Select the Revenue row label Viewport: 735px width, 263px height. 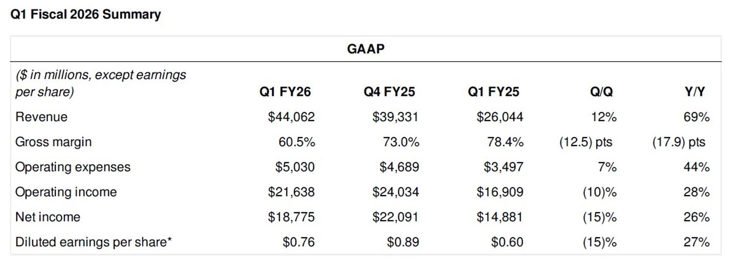click(41, 117)
